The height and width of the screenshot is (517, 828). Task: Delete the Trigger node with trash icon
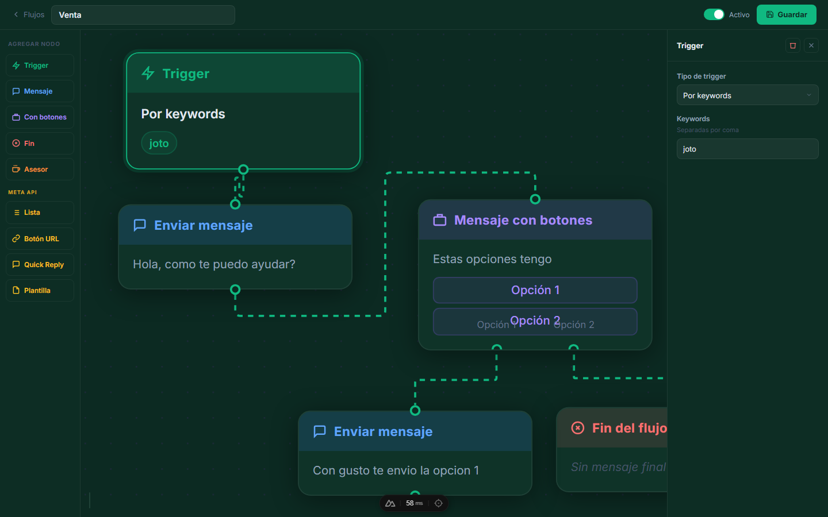tap(793, 45)
